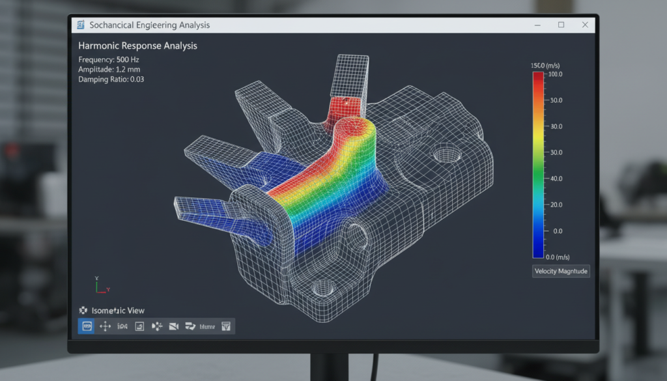This screenshot has width=667, height=381.
Task: Click the legend maximum (m/s) label at top
Action: click(545, 66)
